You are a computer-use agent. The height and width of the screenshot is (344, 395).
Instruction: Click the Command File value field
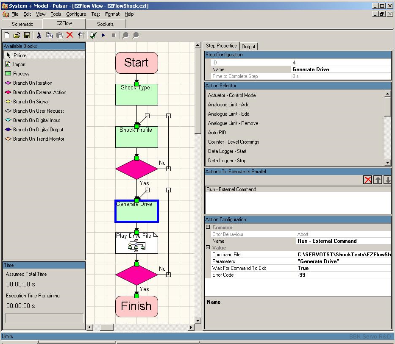click(x=343, y=255)
